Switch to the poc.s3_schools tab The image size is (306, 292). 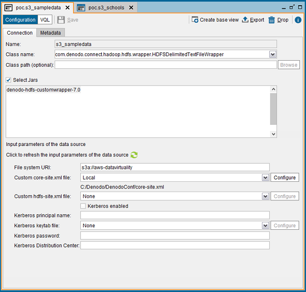106,8
